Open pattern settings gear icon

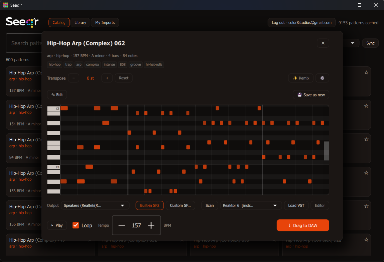click(x=322, y=78)
